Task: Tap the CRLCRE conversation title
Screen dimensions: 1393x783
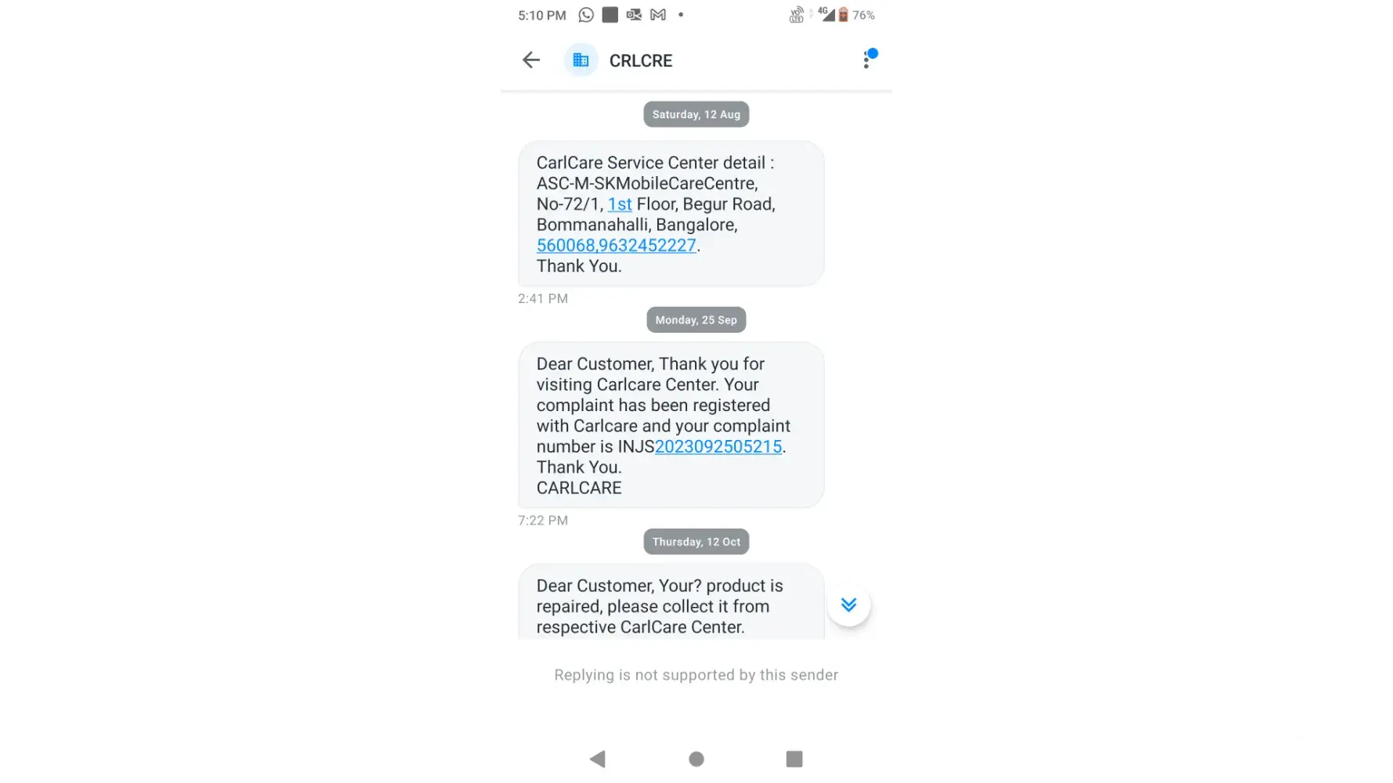Action: click(x=641, y=60)
